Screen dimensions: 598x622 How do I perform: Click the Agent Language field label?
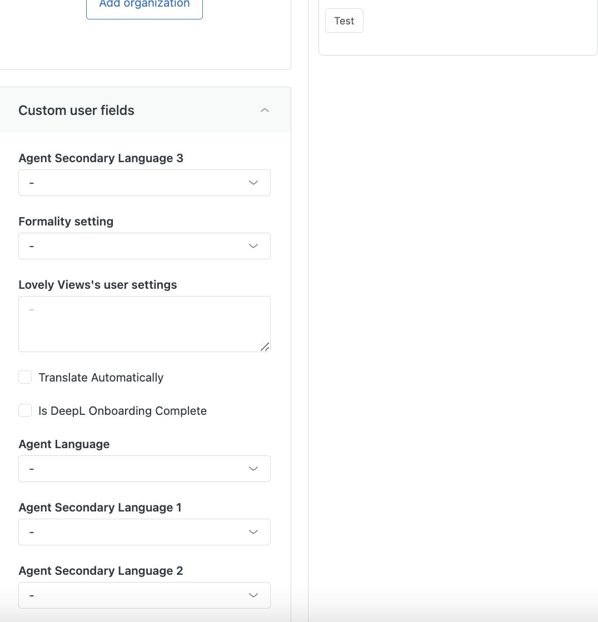click(x=64, y=444)
